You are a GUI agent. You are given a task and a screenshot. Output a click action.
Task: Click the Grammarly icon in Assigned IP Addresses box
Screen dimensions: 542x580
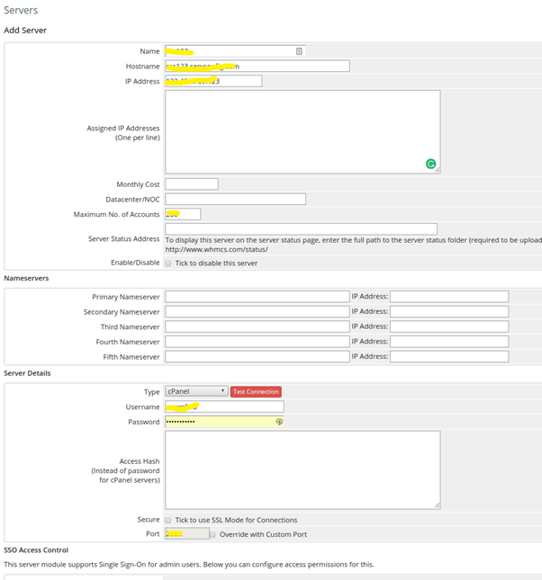(x=431, y=164)
